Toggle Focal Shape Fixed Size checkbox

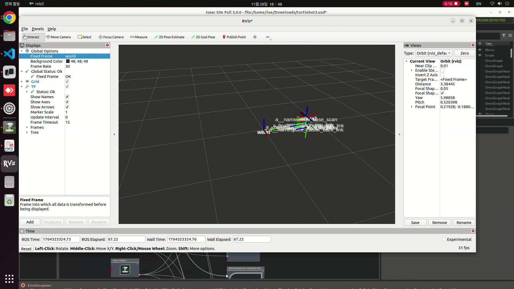click(x=442, y=93)
